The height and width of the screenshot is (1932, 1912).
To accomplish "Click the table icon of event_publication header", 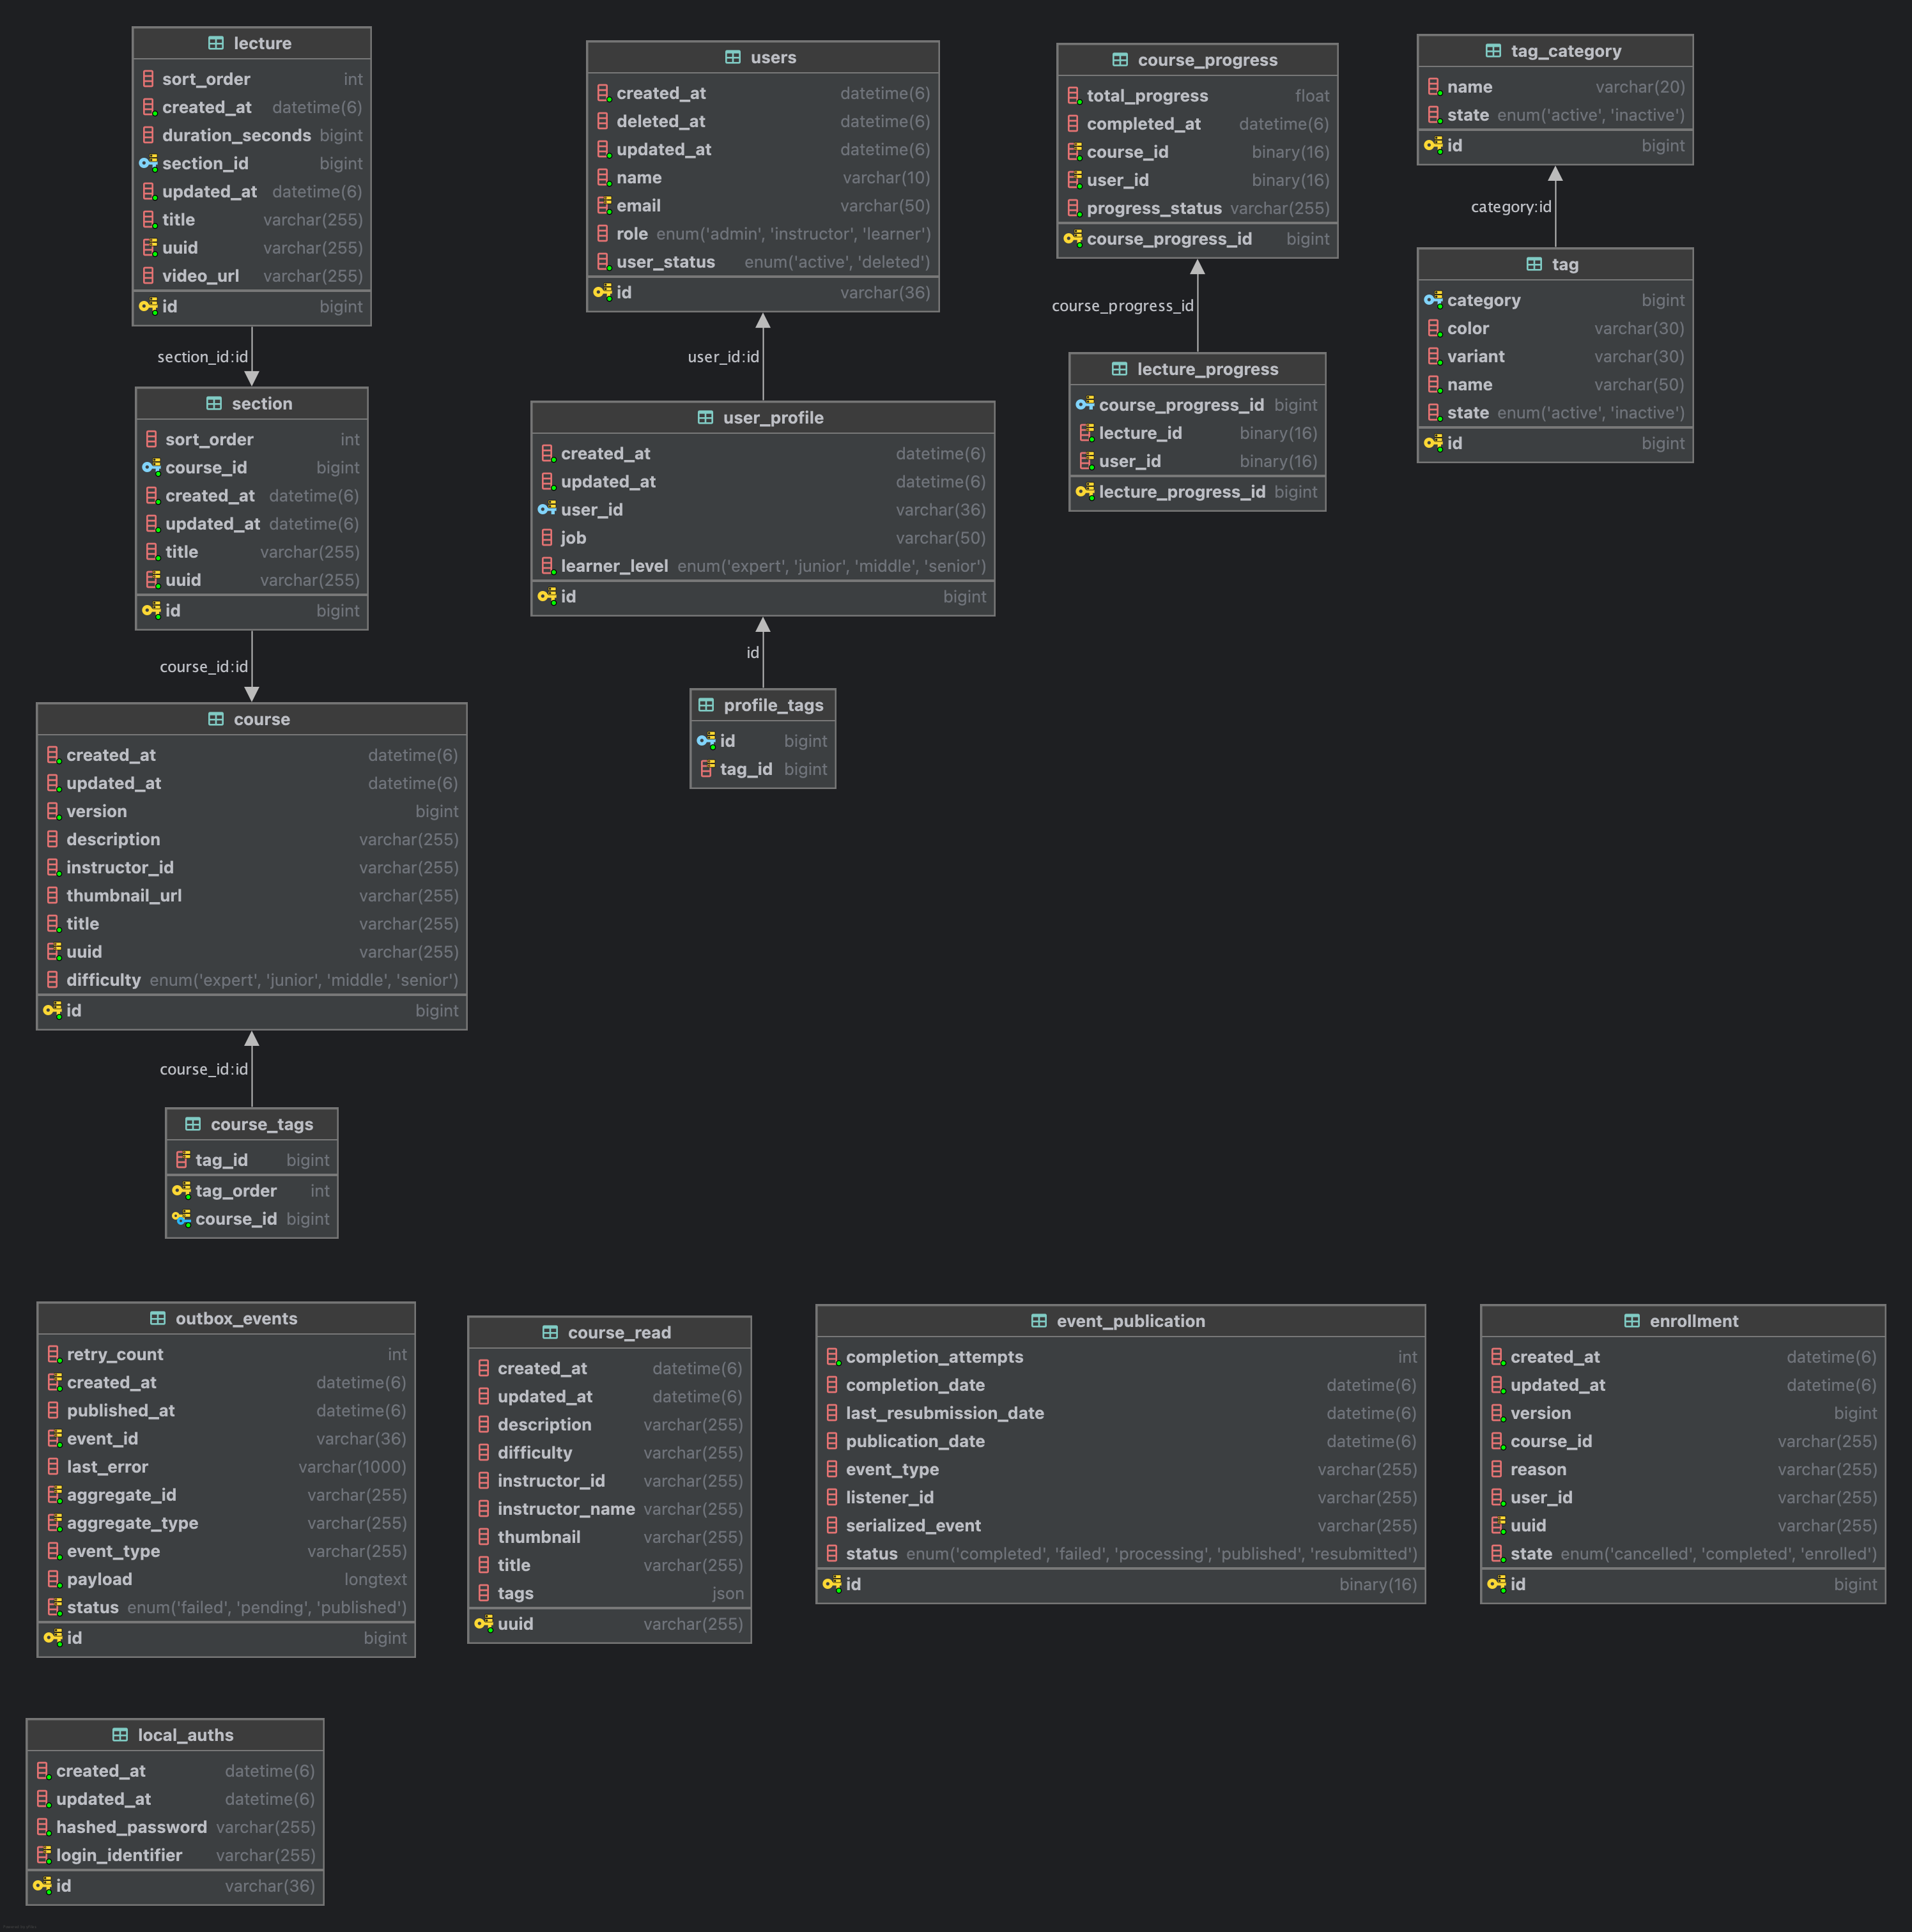I will [x=1039, y=1321].
